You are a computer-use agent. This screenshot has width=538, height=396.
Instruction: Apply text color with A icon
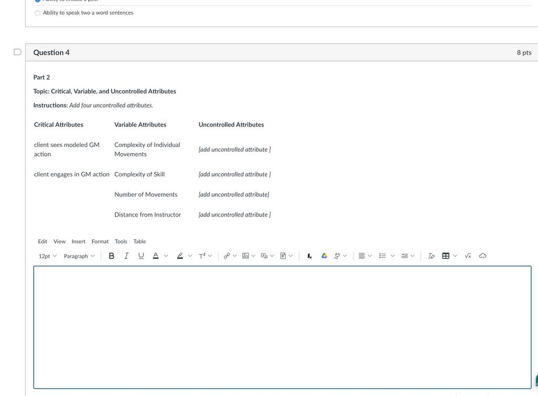coord(156,256)
